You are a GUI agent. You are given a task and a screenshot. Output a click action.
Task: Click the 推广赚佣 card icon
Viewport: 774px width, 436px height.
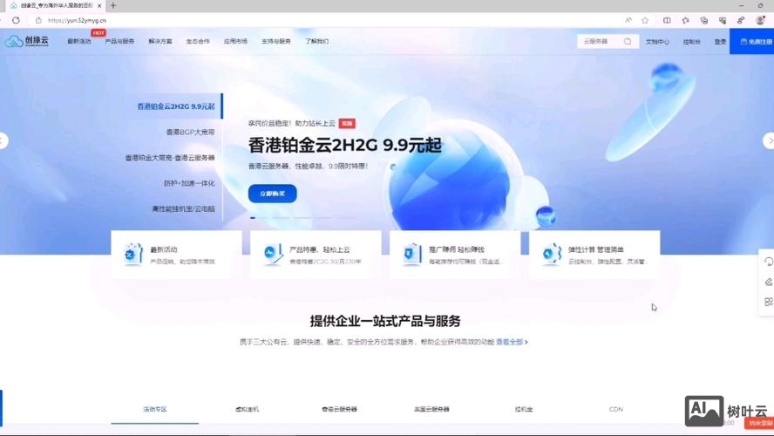click(x=411, y=255)
